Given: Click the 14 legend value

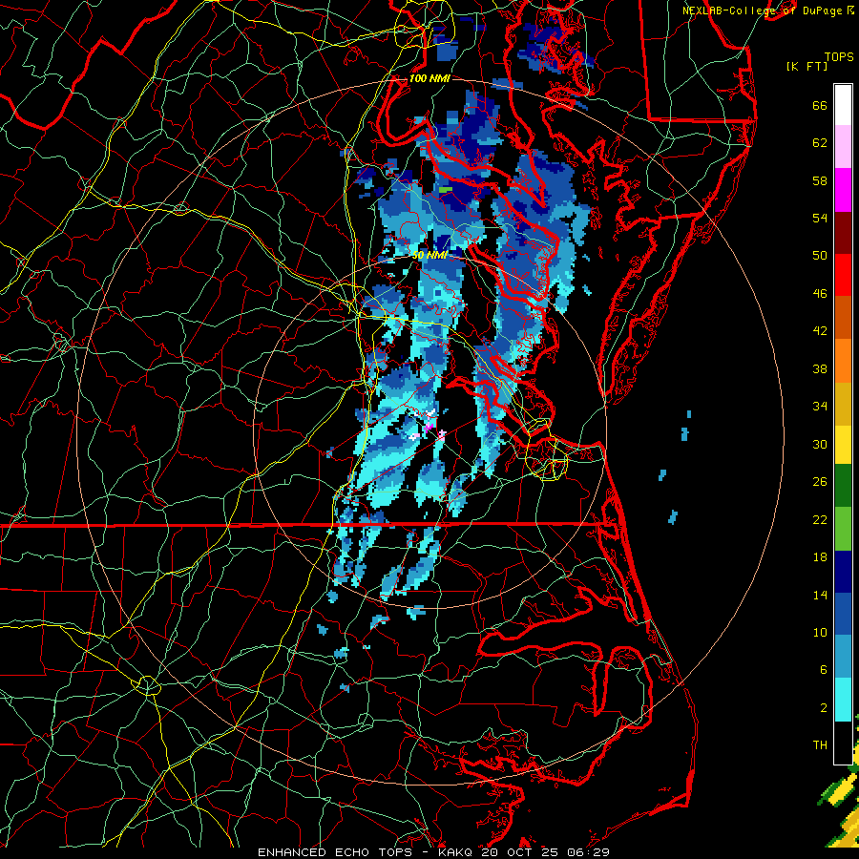Looking at the screenshot, I should coord(820,595).
